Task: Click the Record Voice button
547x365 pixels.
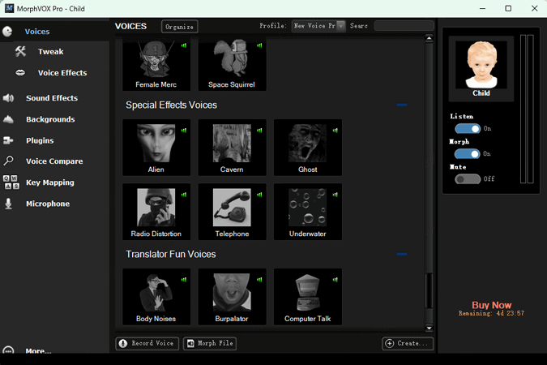Action: pos(147,343)
